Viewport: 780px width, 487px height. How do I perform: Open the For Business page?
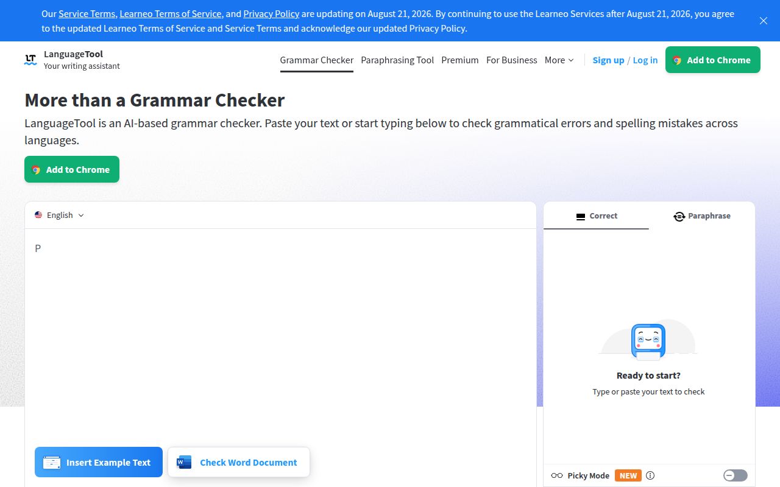pyautogui.click(x=512, y=60)
